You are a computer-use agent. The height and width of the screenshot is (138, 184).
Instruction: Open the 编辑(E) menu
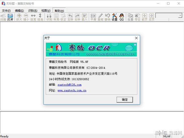click(x=19, y=10)
